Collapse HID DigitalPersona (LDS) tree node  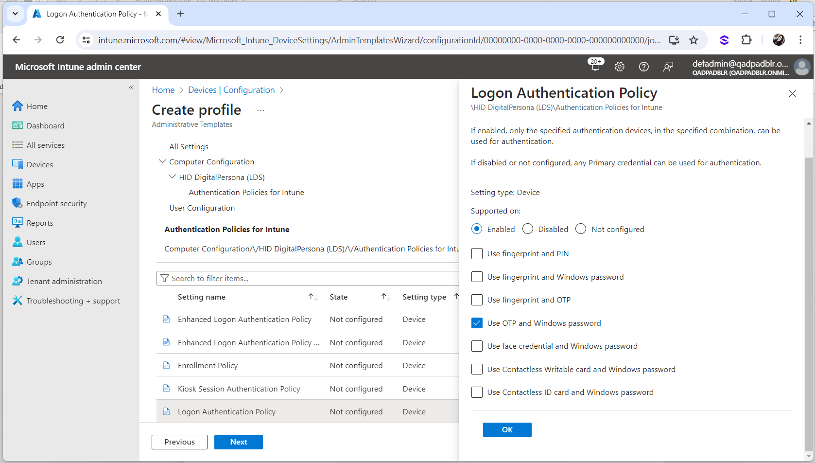click(172, 177)
